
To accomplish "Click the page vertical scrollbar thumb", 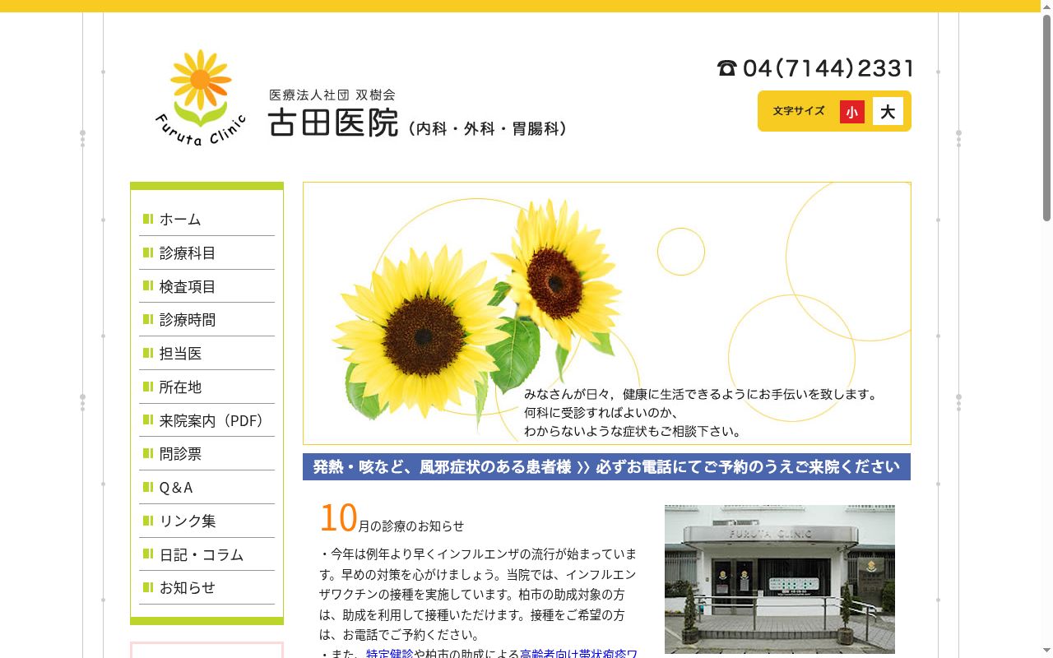I will pos(1046,117).
